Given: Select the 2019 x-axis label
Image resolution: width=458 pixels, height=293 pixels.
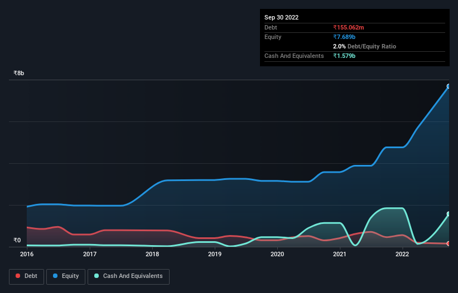Looking at the screenshot, I should point(215,254).
